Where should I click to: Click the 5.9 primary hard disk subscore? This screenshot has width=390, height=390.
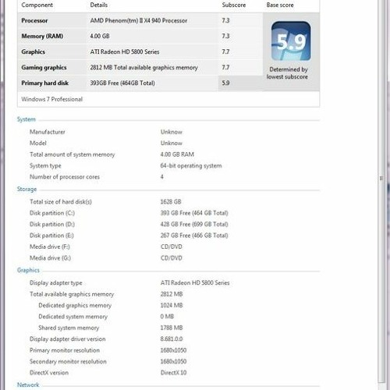[225, 83]
